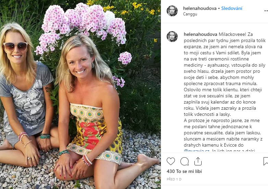The height and width of the screenshot is (189, 268).
Task: Open the @puravia.cz mention link
Action: point(196,151)
